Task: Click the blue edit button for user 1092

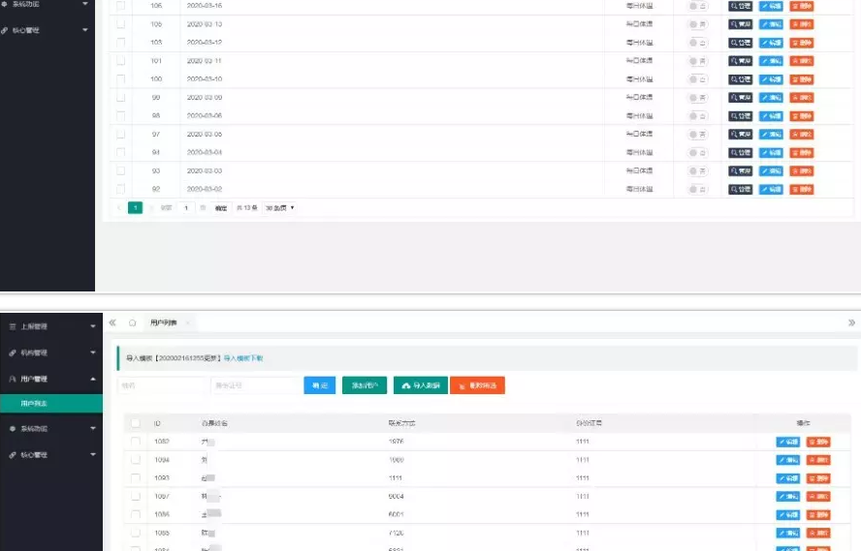Action: point(787,442)
